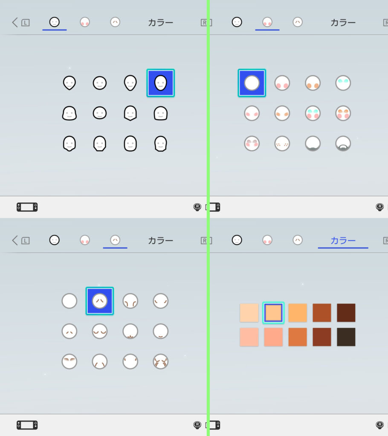Pick the blank no-makeup circle in blue box
Image resolution: width=388 pixels, height=436 pixels.
(252, 83)
